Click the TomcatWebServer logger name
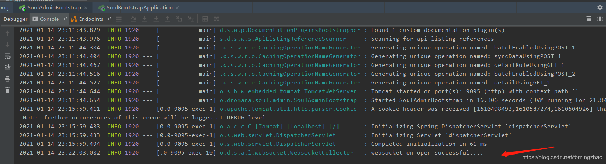Viewport: 606px width, 164px height. (288, 91)
